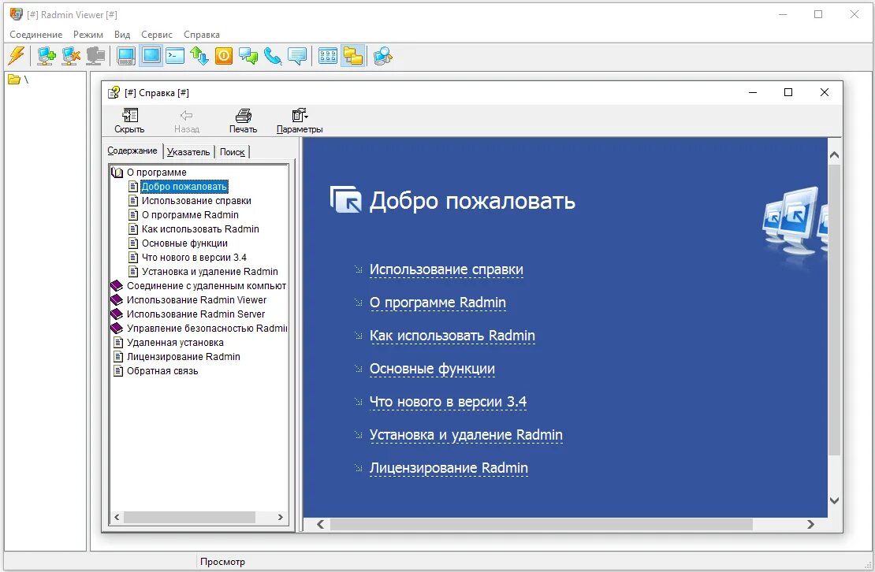Viewport: 875px width, 572px height.
Task: Click the root folder icon in Radmin Viewer tree
Action: point(14,80)
